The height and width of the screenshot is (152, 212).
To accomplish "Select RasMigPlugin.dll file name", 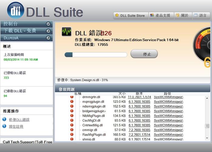I will click(94, 135).
